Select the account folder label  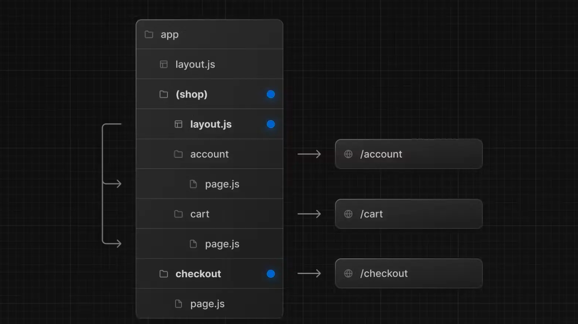(209, 154)
